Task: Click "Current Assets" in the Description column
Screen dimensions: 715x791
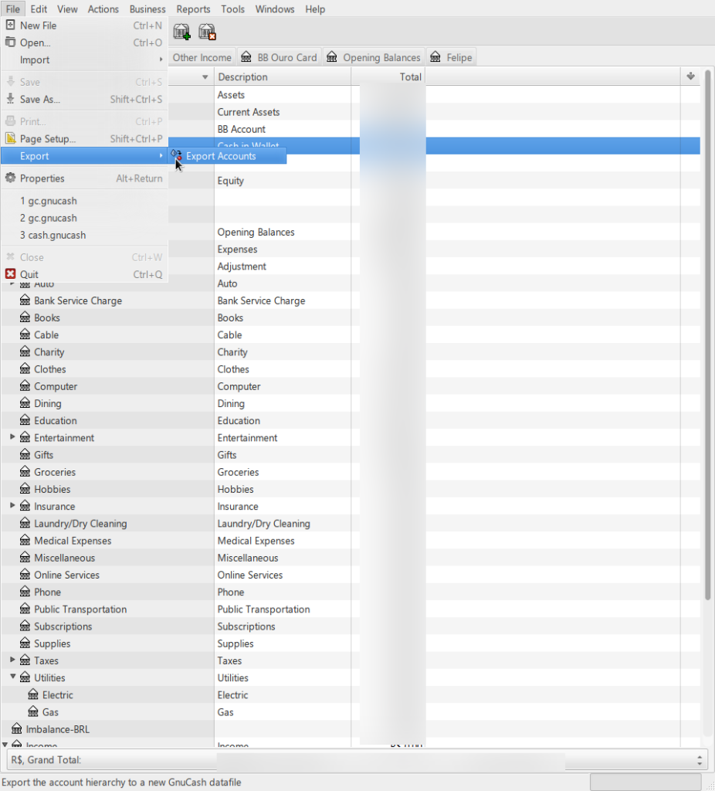Action: point(248,112)
